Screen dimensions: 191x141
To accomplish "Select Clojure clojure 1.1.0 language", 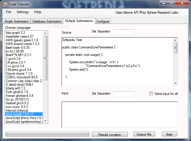I will [24, 73].
